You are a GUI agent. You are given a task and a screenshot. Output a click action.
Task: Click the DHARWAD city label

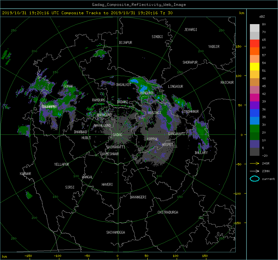point(81,132)
